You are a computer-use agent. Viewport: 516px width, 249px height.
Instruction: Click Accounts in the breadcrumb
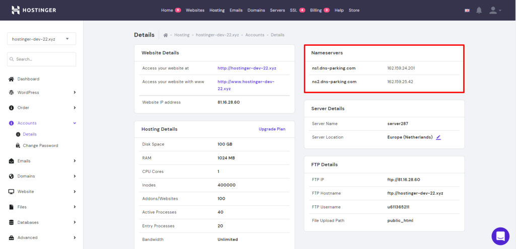[x=254, y=35]
